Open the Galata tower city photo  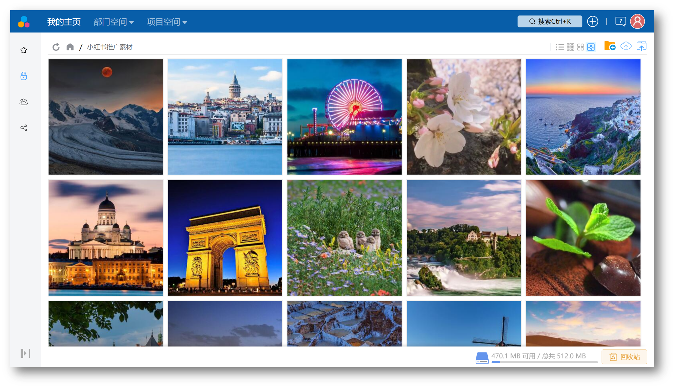tap(225, 117)
